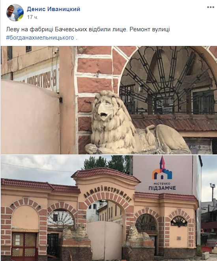The height and width of the screenshot is (261, 217).
Task: Click the Містечко Підзамче banner logo
Action: [162, 173]
